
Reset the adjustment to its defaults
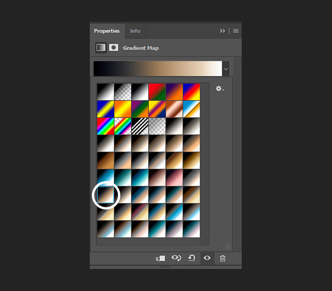pyautogui.click(x=192, y=258)
